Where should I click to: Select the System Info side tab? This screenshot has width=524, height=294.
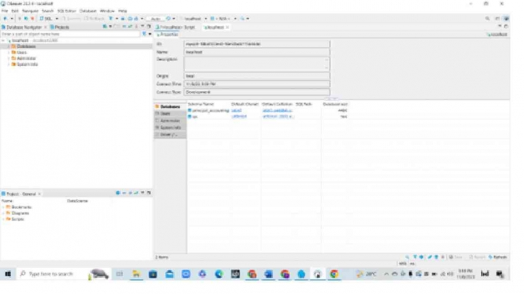coord(169,128)
